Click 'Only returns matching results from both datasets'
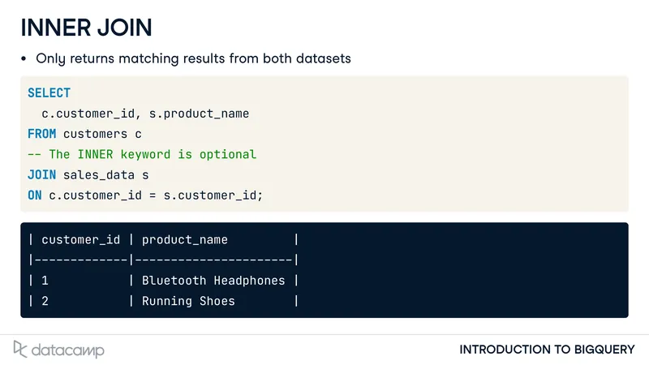The width and height of the screenshot is (649, 365). point(193,58)
